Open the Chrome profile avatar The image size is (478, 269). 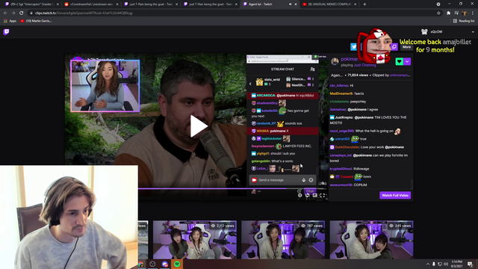point(465,13)
